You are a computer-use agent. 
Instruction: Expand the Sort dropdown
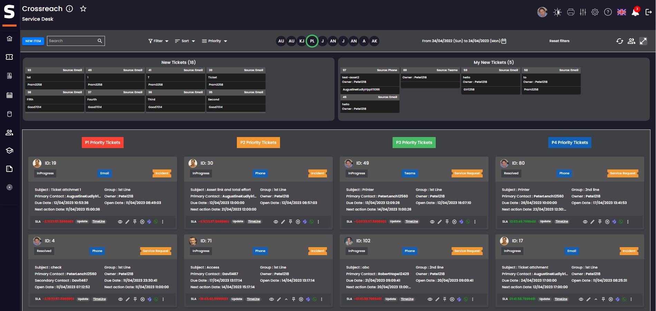pyautogui.click(x=185, y=41)
